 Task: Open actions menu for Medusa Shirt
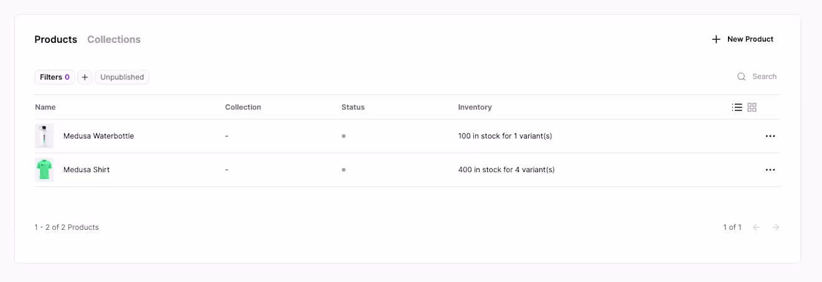point(770,170)
